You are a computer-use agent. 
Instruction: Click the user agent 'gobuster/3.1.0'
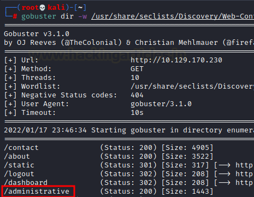pyautogui.click(x=161, y=104)
